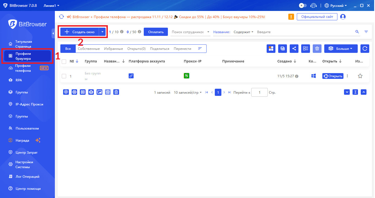Expand the 10 записей/стр page size dropdown
Viewport: 375px width, 198px height.
(x=188, y=93)
